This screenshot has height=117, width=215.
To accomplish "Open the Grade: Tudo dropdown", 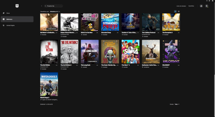I will pyautogui.click(x=177, y=104).
